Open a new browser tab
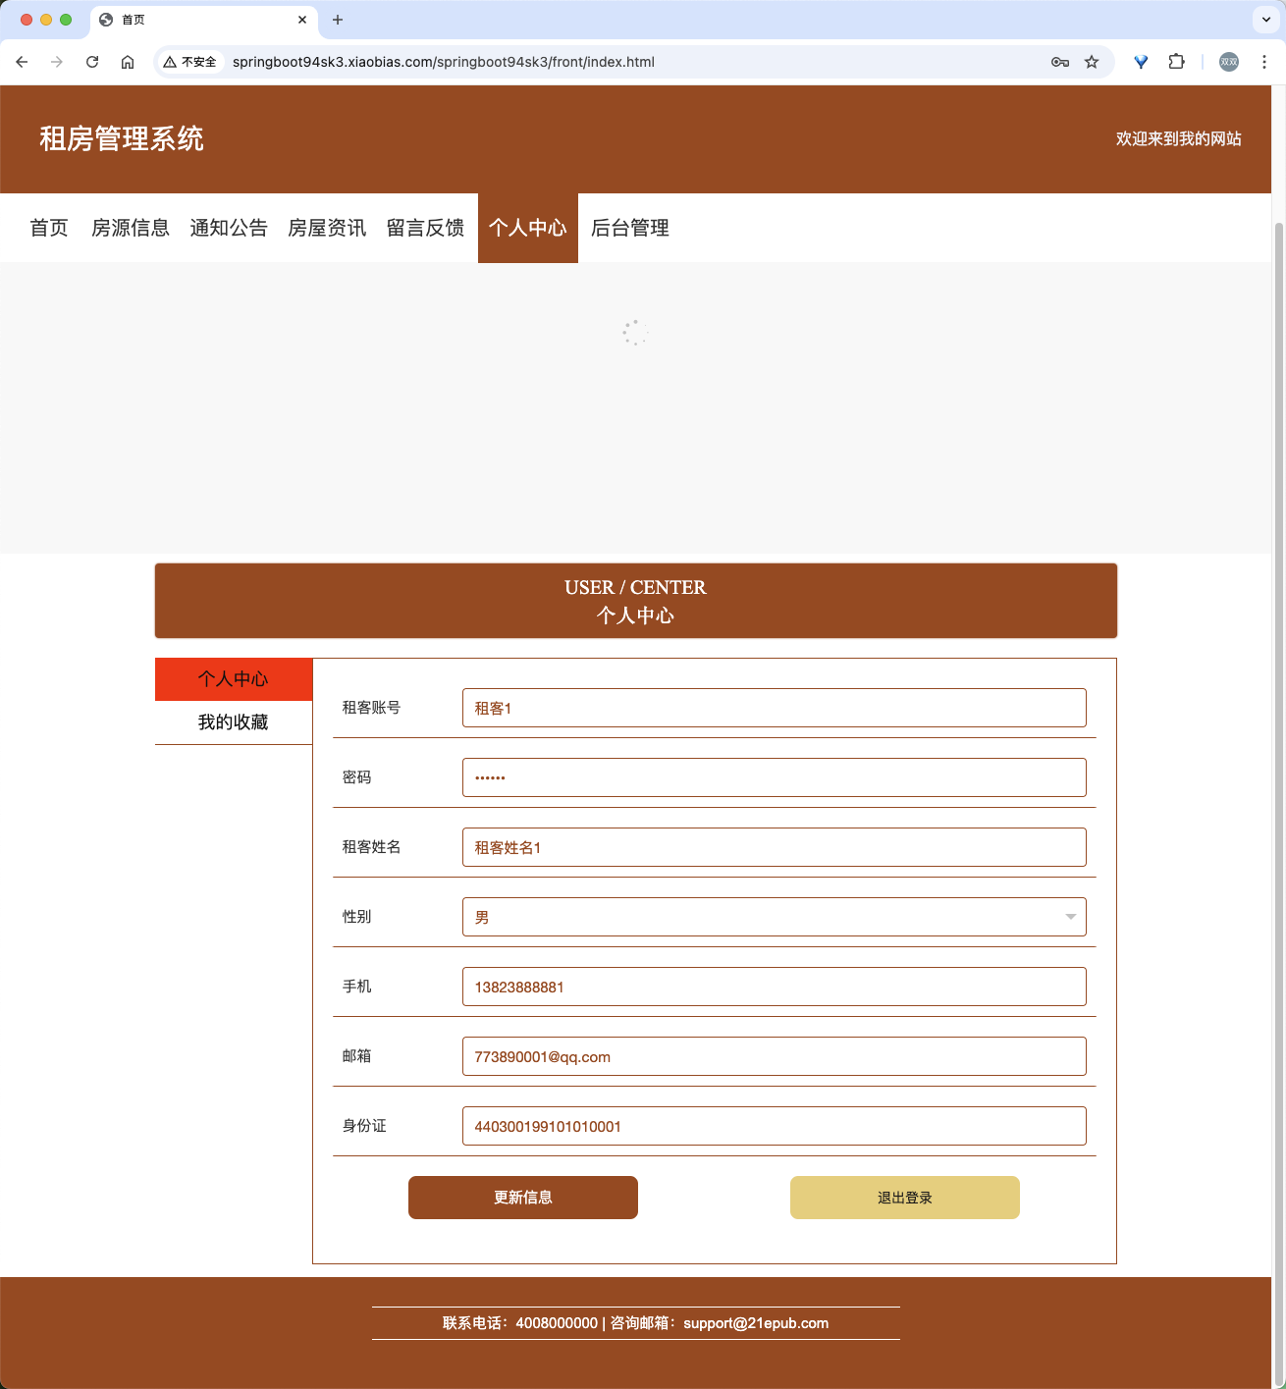The width and height of the screenshot is (1286, 1389). (338, 20)
